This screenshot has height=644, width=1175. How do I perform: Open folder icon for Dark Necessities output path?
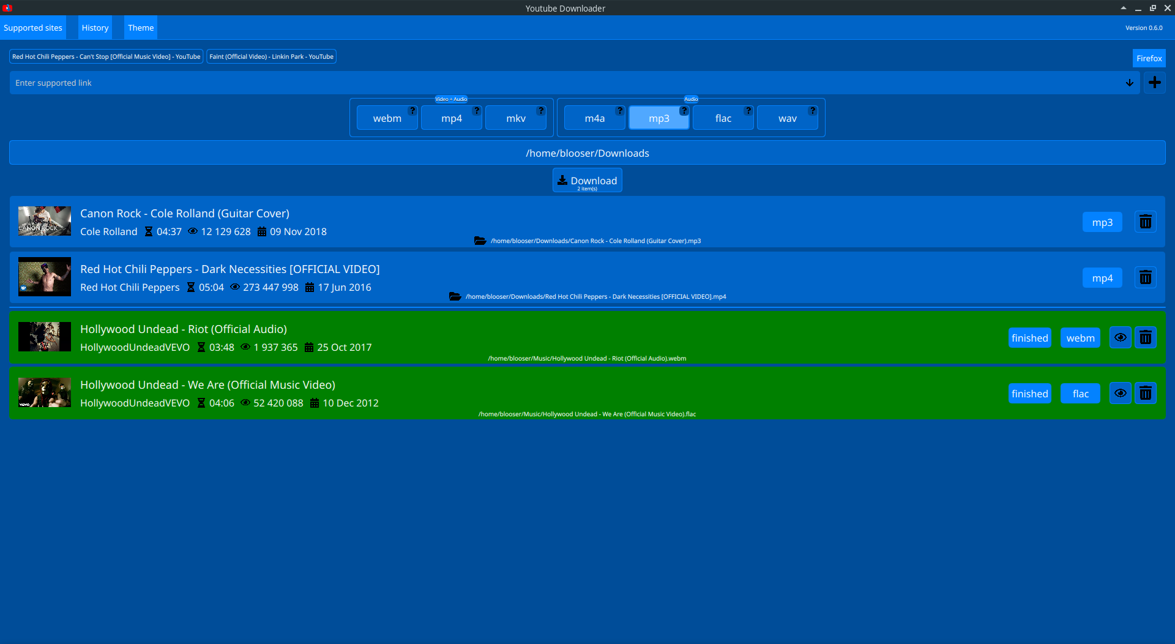pos(455,296)
